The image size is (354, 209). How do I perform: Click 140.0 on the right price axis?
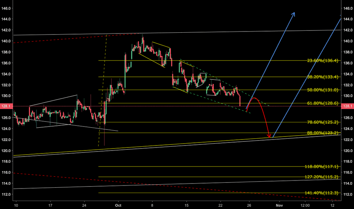click(x=348, y=41)
